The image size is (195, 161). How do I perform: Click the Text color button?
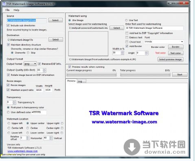[x=176, y=53]
